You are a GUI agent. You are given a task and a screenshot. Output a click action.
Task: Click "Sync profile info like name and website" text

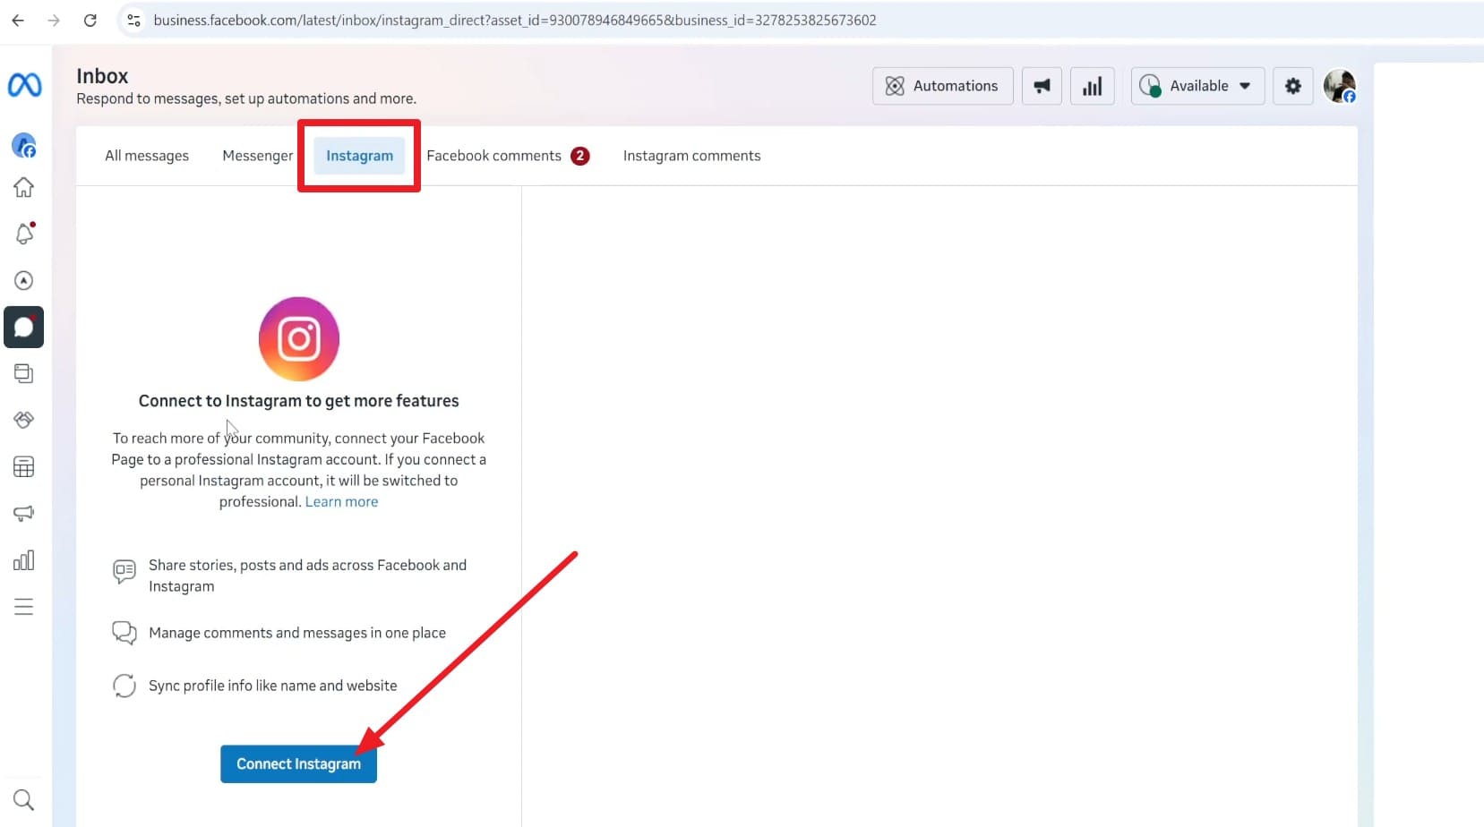pos(273,686)
